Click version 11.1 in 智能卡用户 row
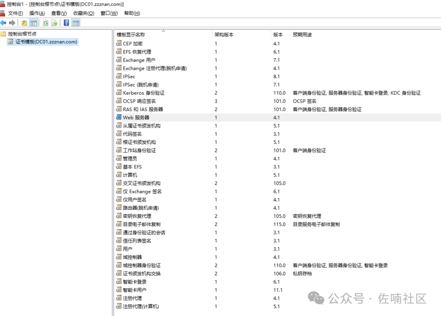The height and width of the screenshot is (316, 441). (278, 290)
